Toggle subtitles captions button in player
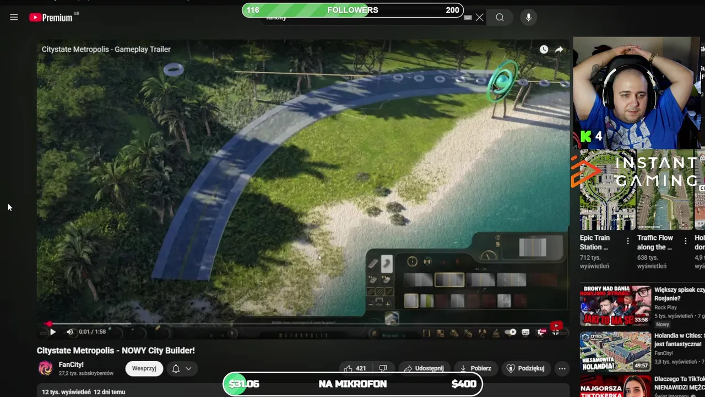Screen dimensions: 705x397 point(525,332)
